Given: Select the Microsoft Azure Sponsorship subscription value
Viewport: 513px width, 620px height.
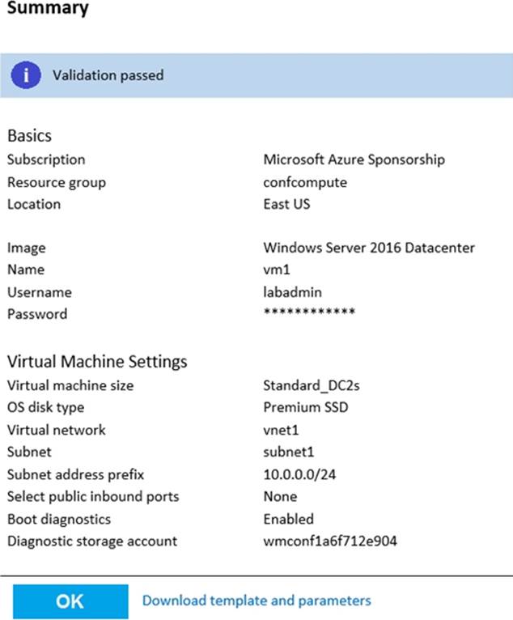Looking at the screenshot, I should (x=354, y=160).
